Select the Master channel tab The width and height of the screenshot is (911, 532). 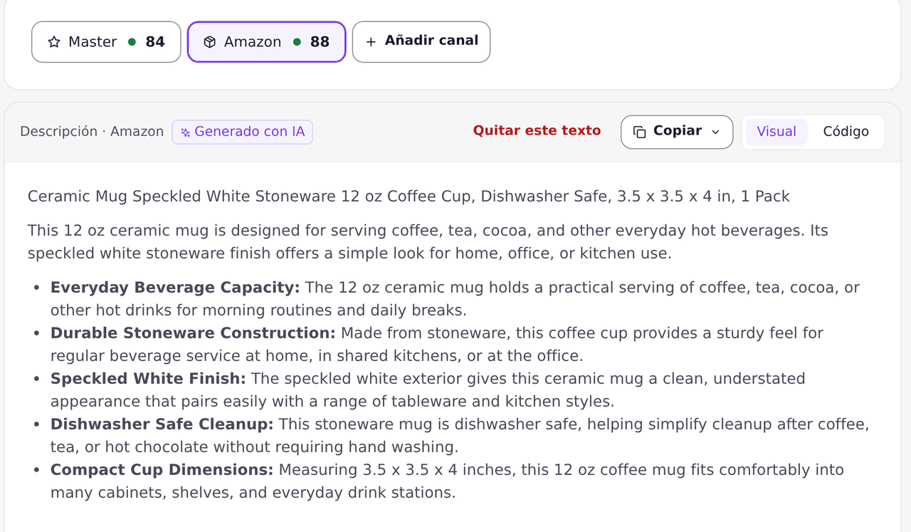point(106,42)
